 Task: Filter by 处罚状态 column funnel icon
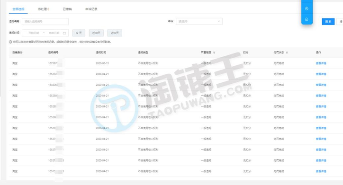(287, 53)
